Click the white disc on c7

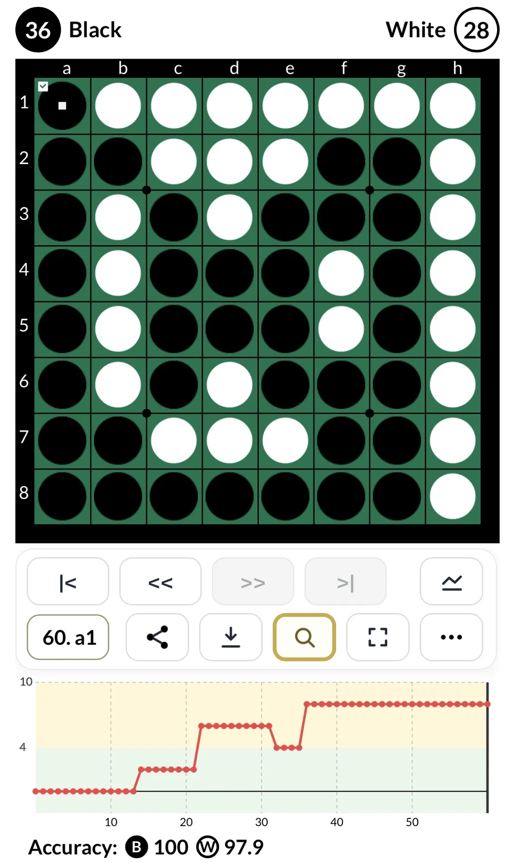click(174, 441)
